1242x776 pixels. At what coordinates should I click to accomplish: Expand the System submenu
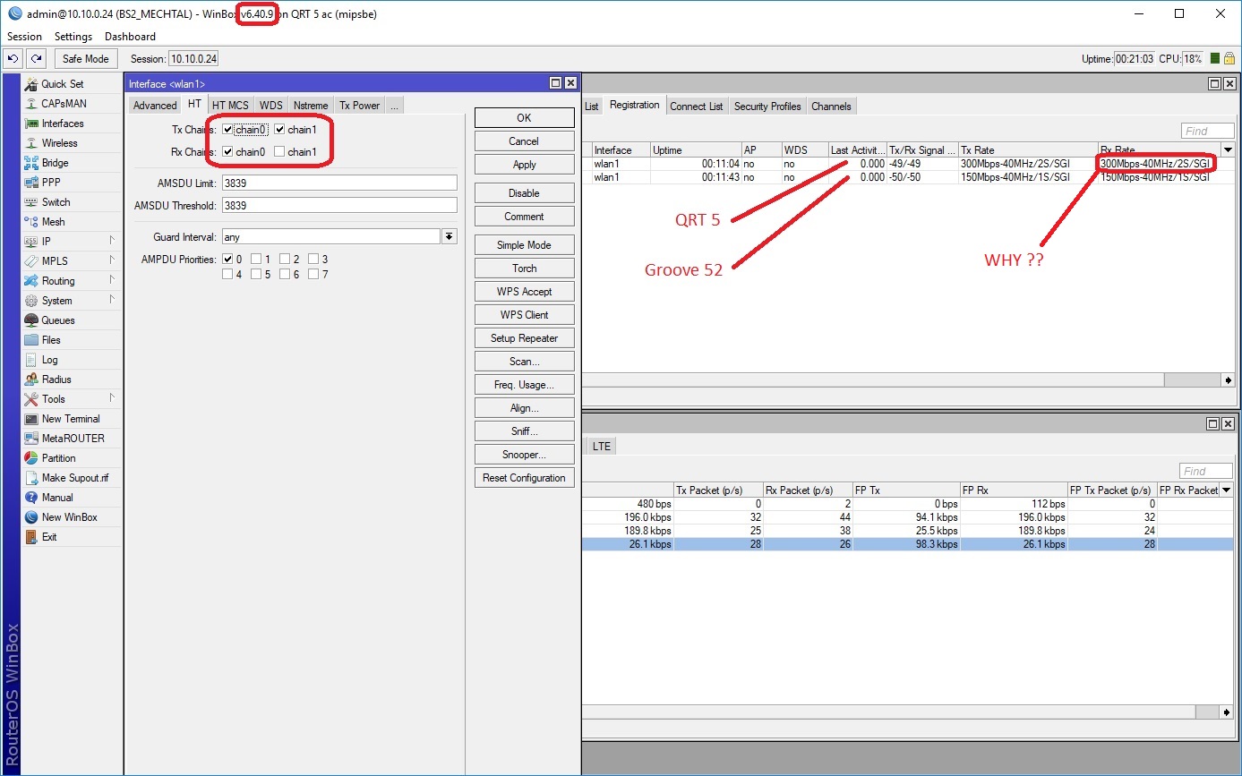tap(112, 300)
